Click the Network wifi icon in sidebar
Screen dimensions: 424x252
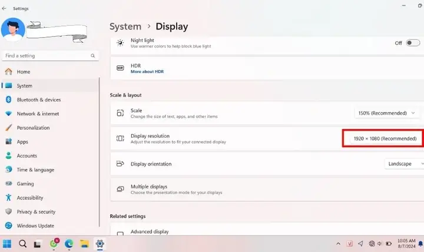[x=9, y=114]
